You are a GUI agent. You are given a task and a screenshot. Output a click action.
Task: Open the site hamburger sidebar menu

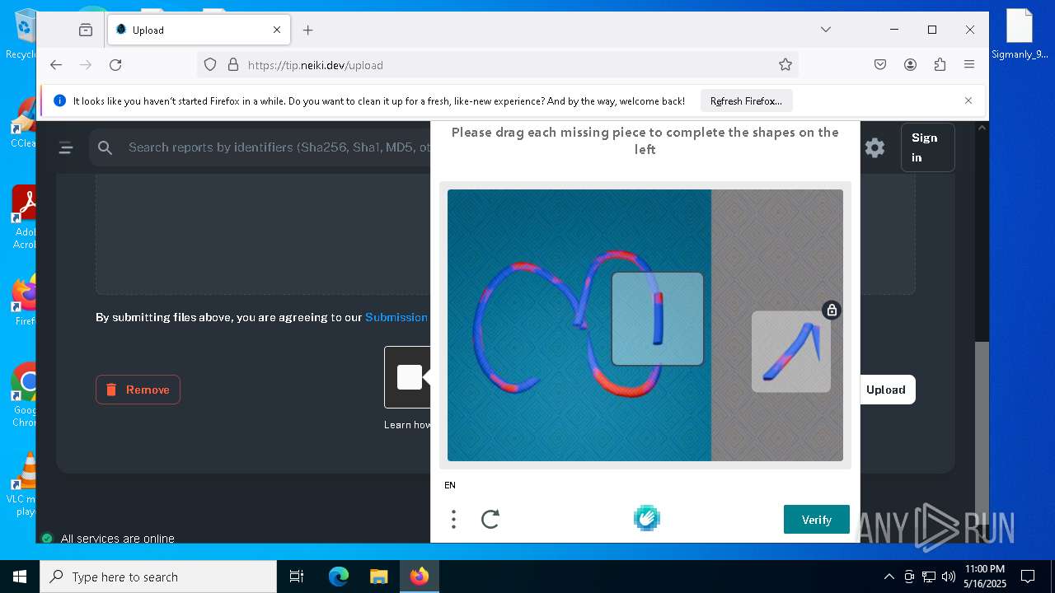tap(66, 147)
